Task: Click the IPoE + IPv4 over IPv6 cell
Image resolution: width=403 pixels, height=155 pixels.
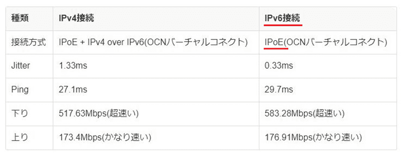Action: pos(153,42)
